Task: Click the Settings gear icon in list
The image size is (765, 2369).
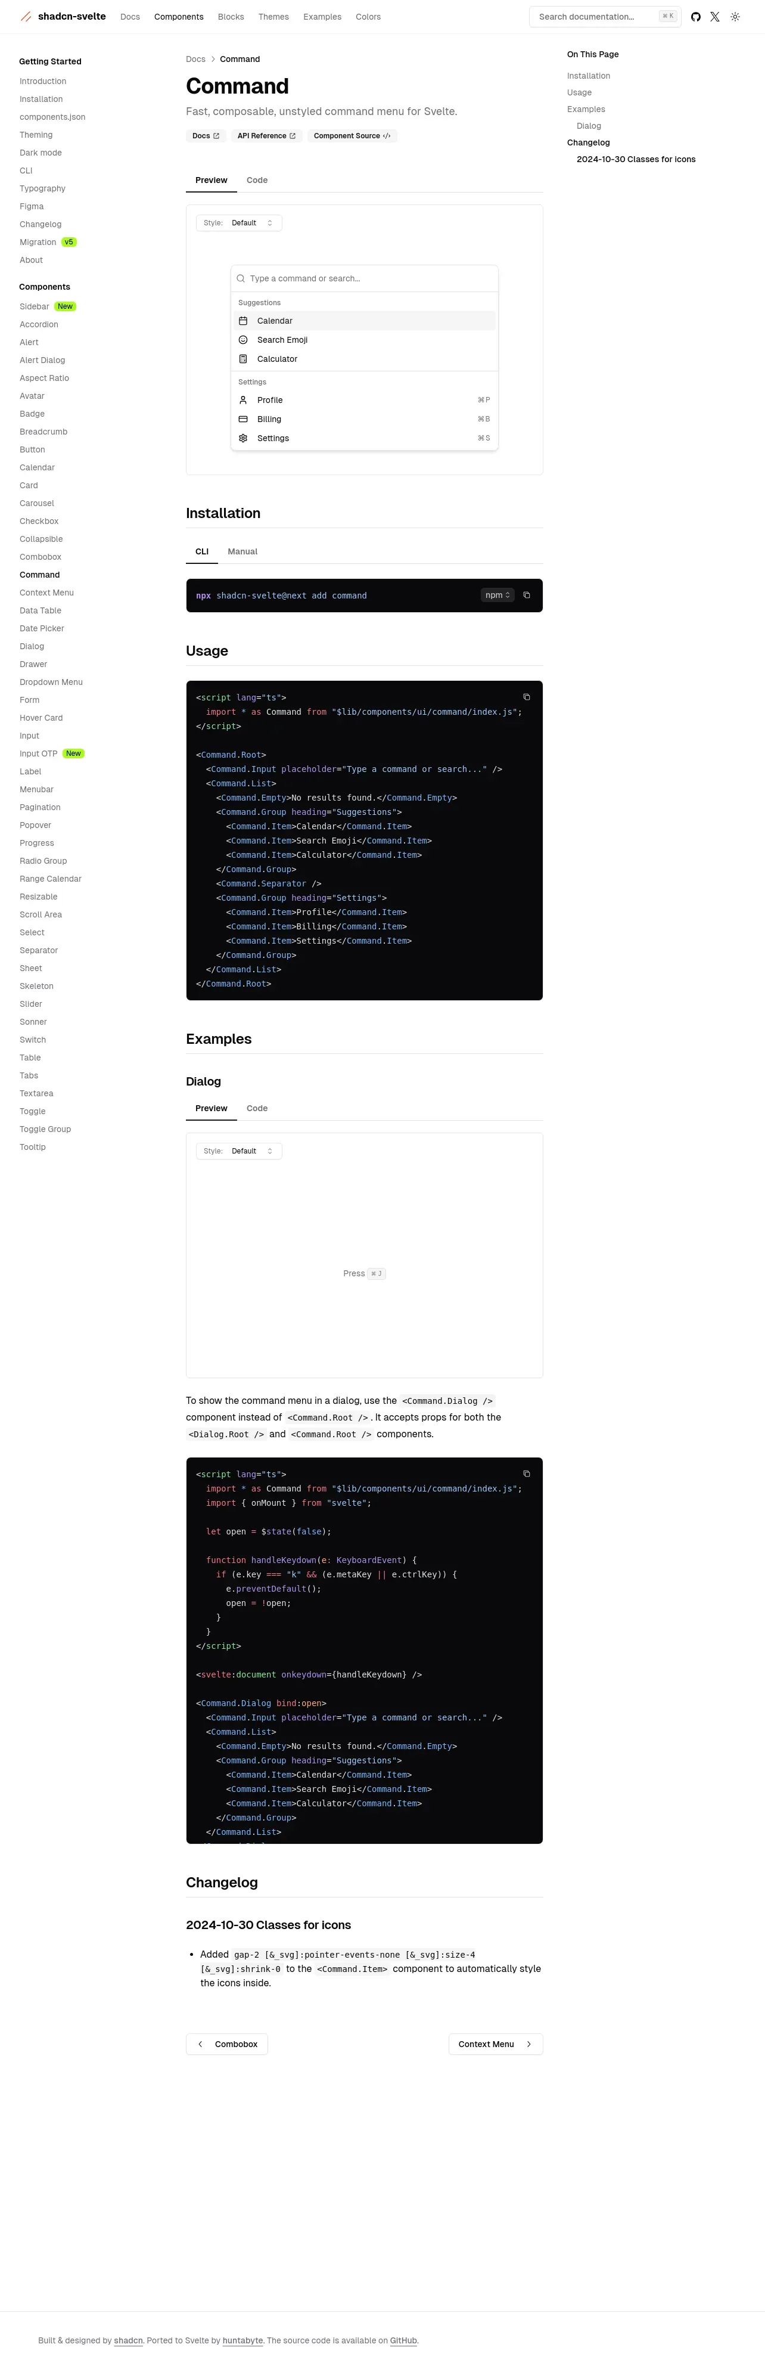Action: pos(242,439)
